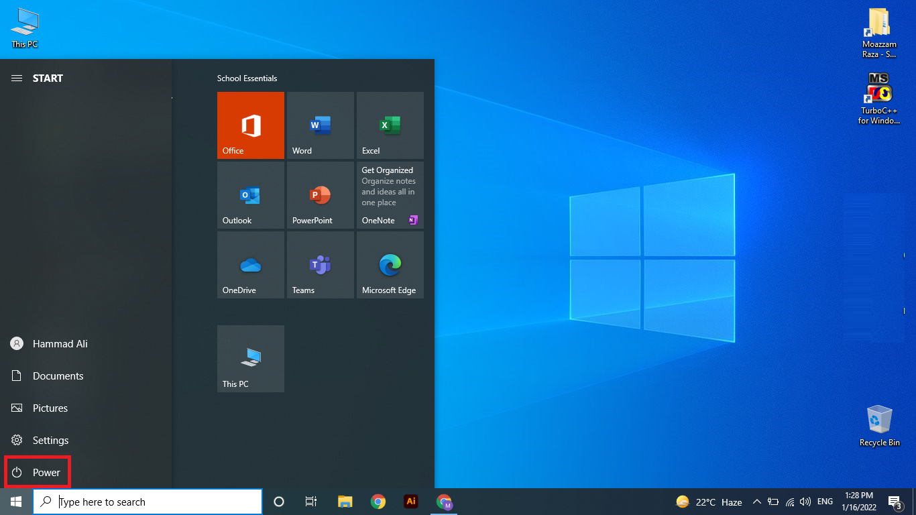Select Moazzam Raza folder shortcut on desktop
The width and height of the screenshot is (916, 515).
tap(879, 32)
